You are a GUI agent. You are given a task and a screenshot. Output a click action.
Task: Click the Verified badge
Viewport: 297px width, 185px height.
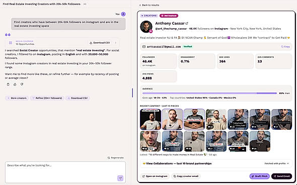tap(188, 47)
